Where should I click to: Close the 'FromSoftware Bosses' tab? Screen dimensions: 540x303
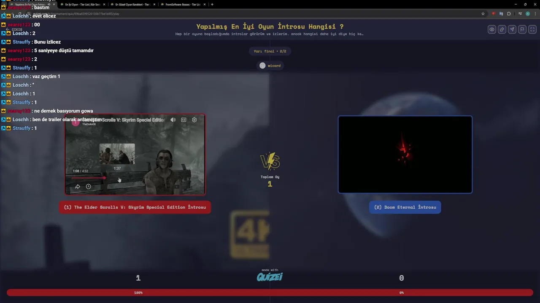pos(205,4)
